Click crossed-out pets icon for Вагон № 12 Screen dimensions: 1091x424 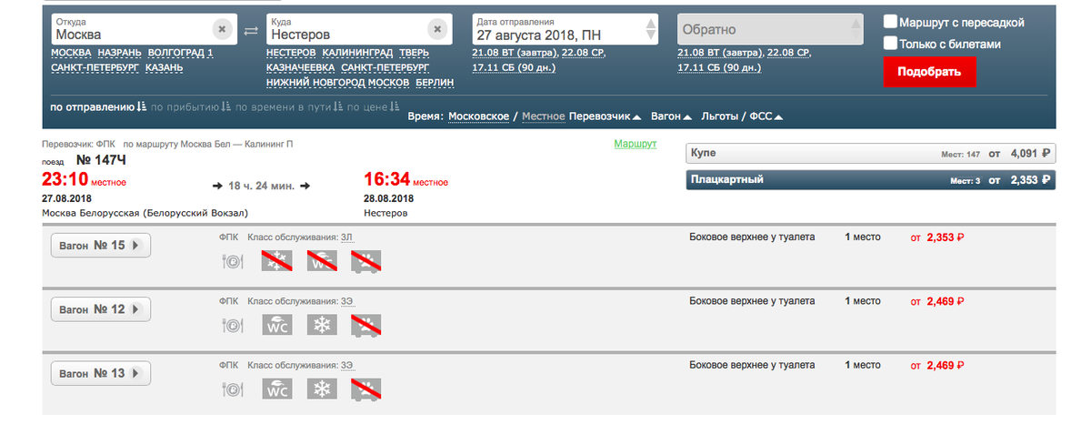point(366,325)
